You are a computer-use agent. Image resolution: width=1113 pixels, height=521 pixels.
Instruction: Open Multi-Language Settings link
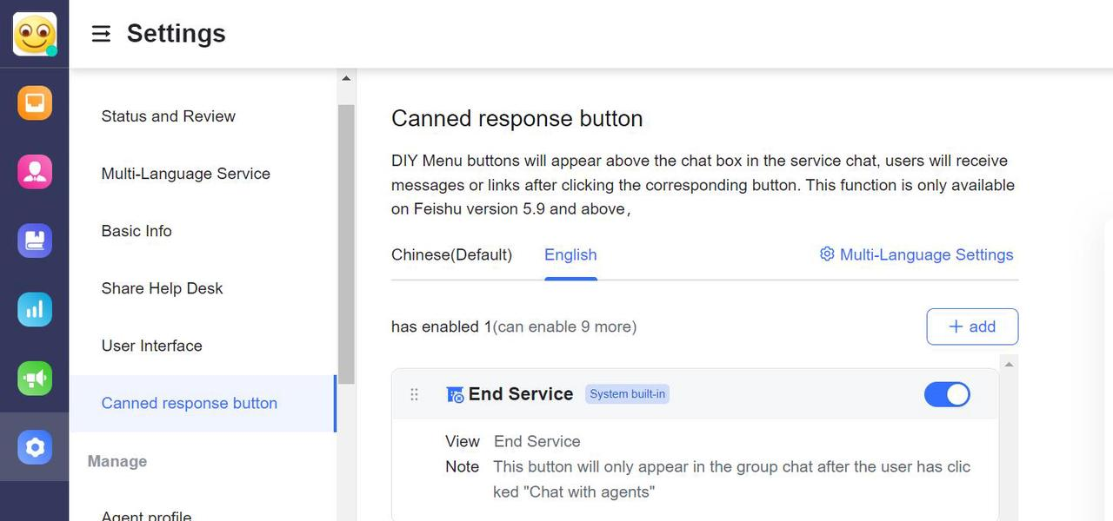pos(926,254)
